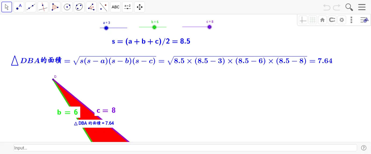Viewport: 371px width, 154px height.
Task: Select the Angle measurement tool
Action: pyautogui.click(x=91, y=7)
